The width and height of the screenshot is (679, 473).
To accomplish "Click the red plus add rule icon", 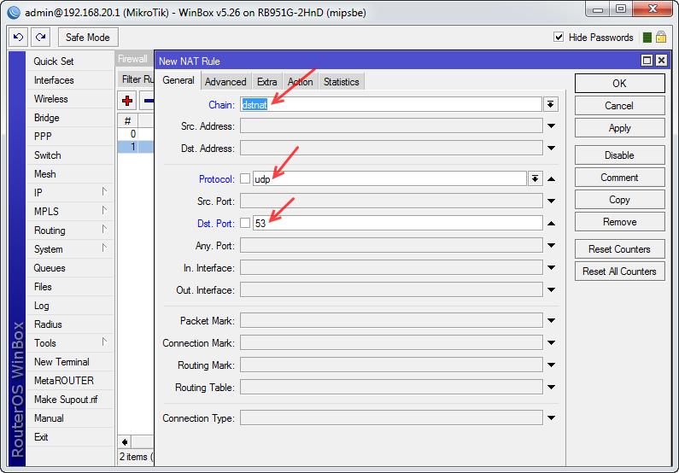I will (127, 101).
